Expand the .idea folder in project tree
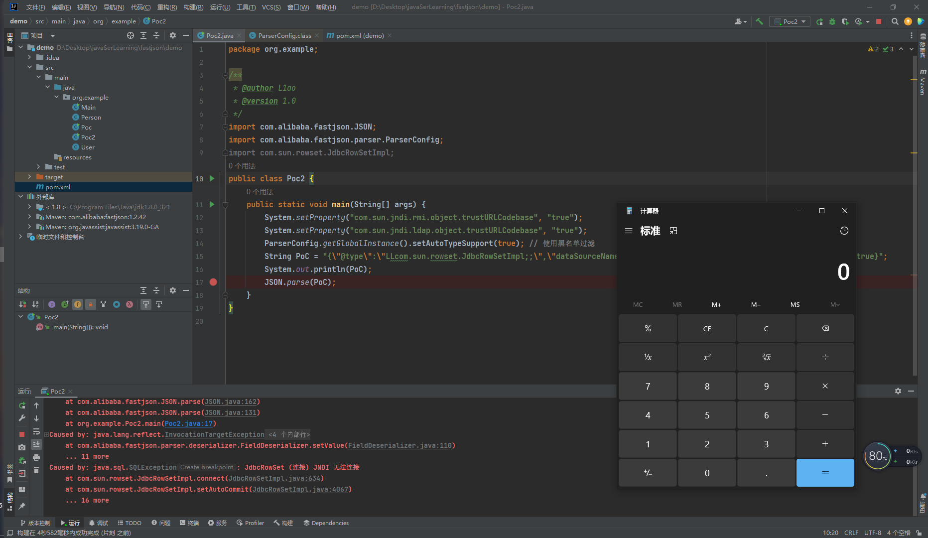 click(x=29, y=57)
